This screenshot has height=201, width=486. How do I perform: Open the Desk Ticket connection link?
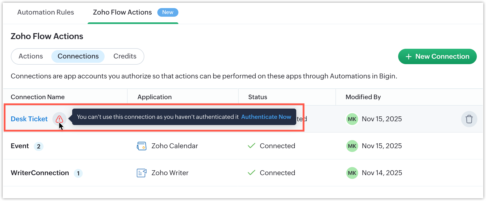(x=29, y=119)
